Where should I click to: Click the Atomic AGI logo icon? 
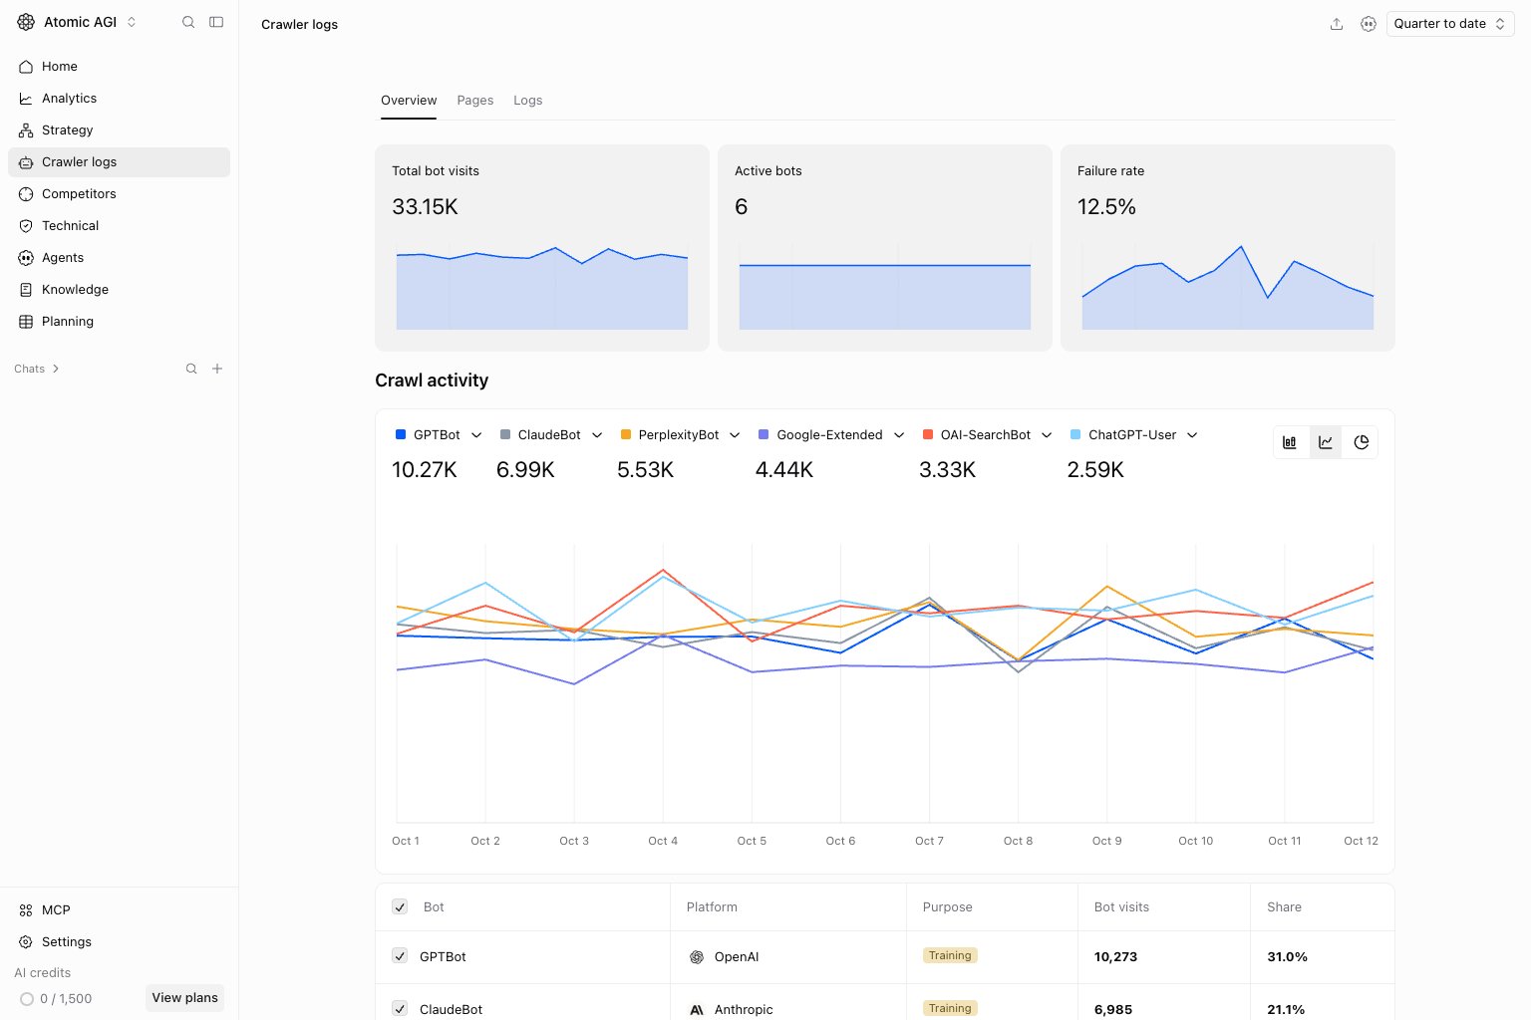click(26, 22)
